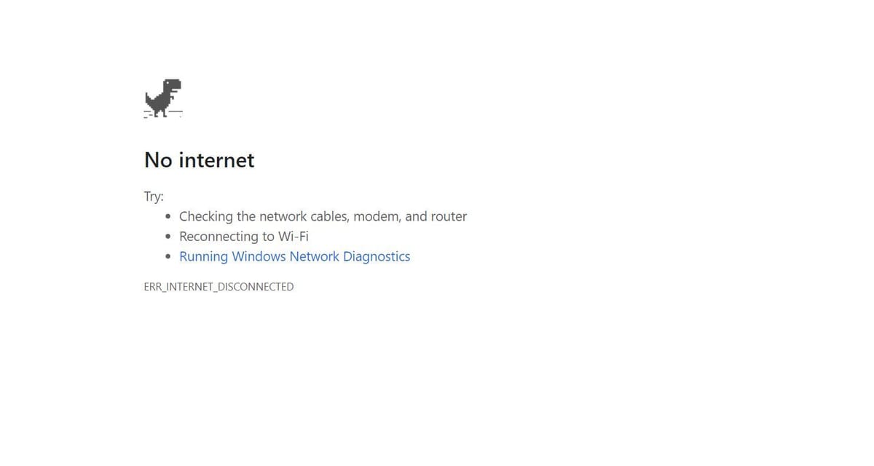Click the Reconnecting to Wi-Fi suggestion
This screenshot has height=466, width=874.
point(244,236)
